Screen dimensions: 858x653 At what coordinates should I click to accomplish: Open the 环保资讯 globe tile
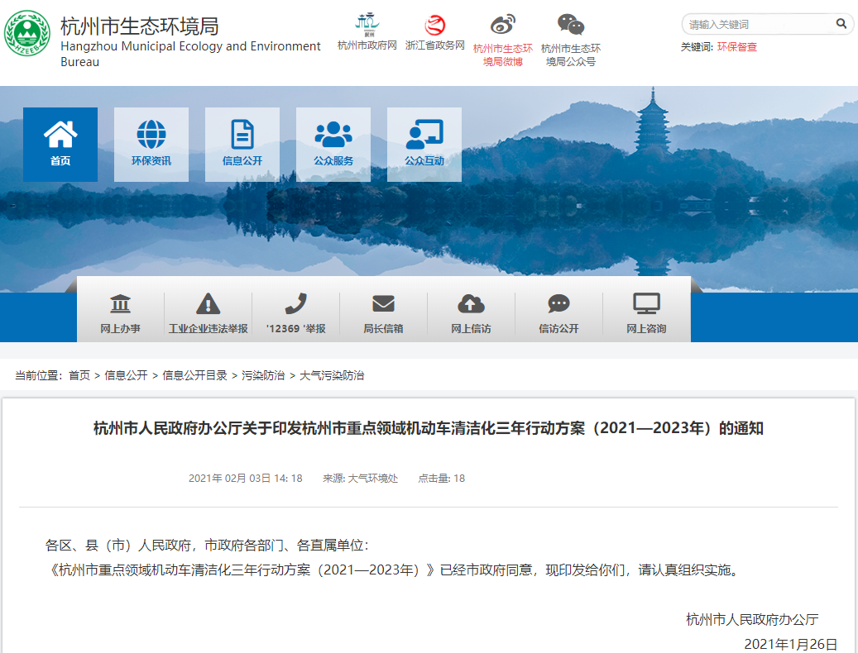pos(151,144)
